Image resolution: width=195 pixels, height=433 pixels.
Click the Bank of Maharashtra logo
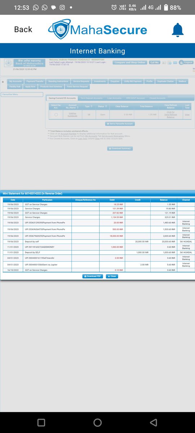click(25, 63)
